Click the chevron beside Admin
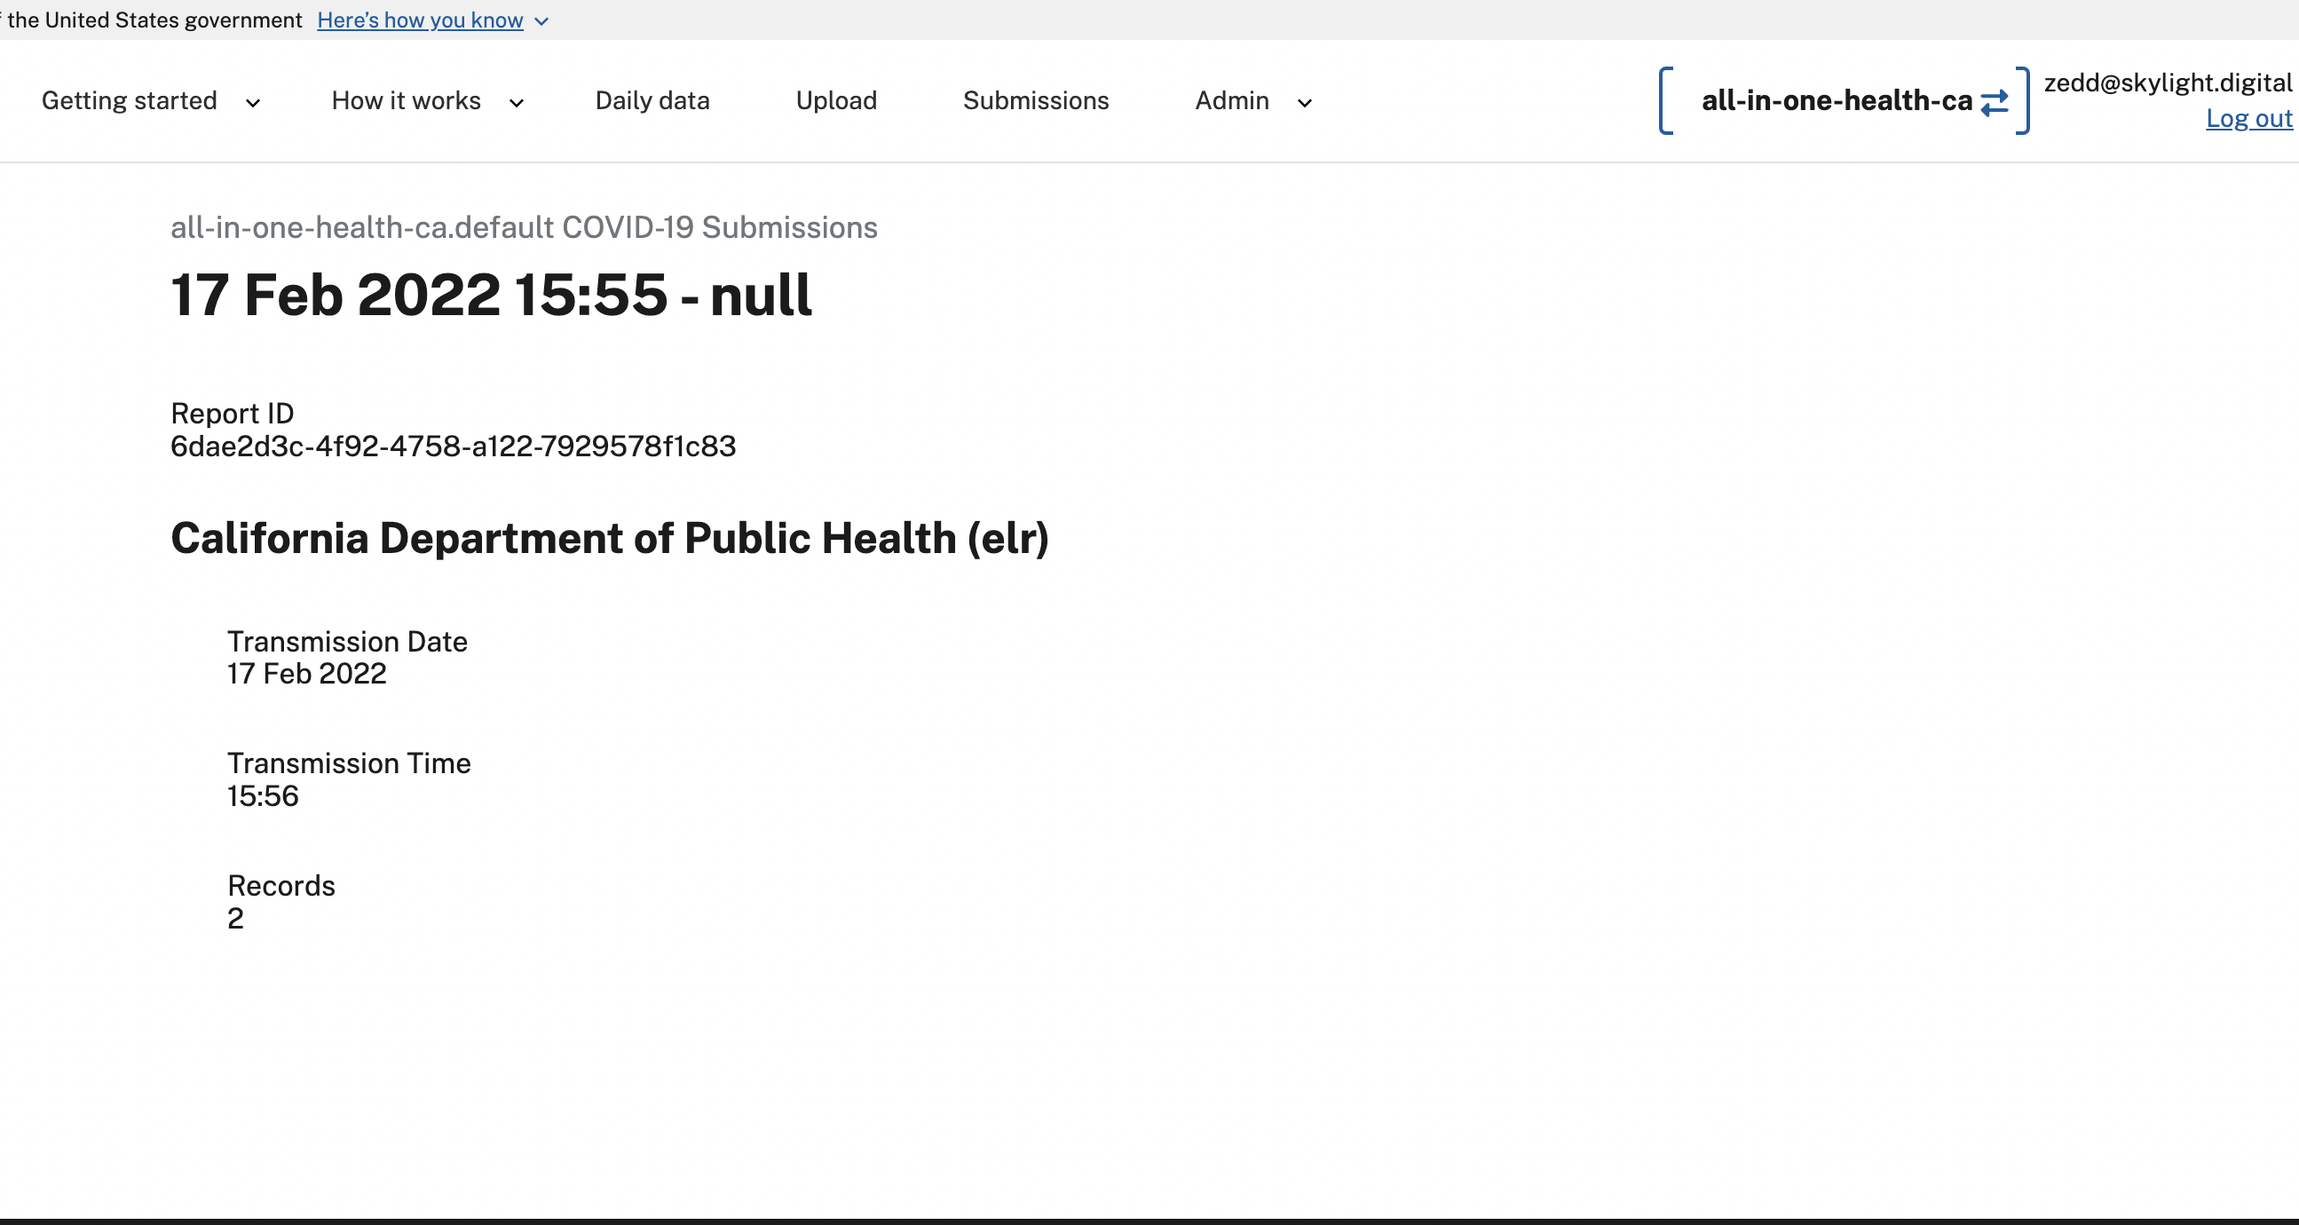This screenshot has width=2299, height=1225. (1304, 104)
